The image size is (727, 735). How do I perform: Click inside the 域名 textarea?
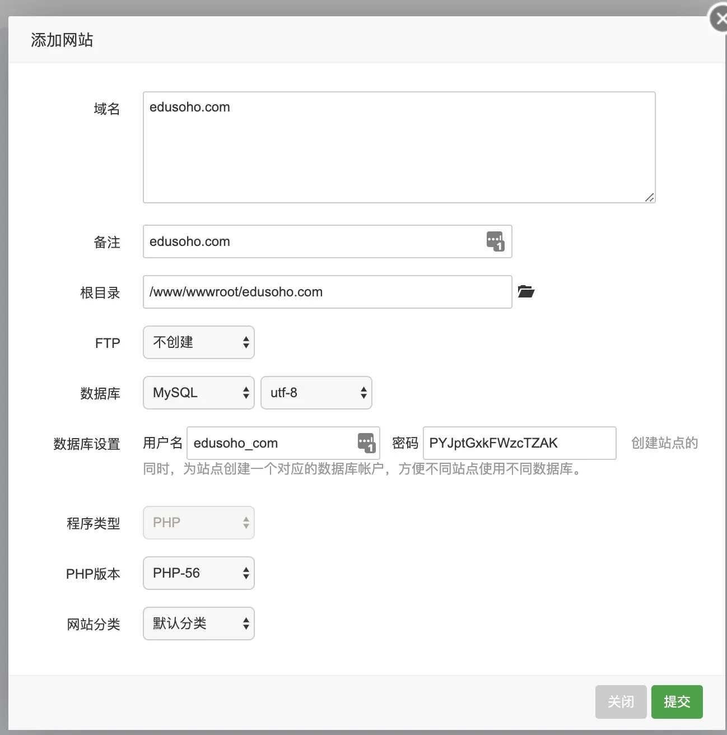click(399, 147)
